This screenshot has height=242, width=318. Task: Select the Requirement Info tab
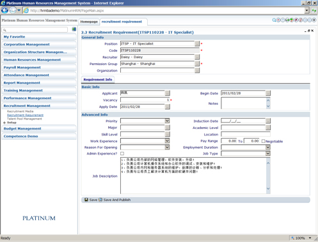[98, 79]
